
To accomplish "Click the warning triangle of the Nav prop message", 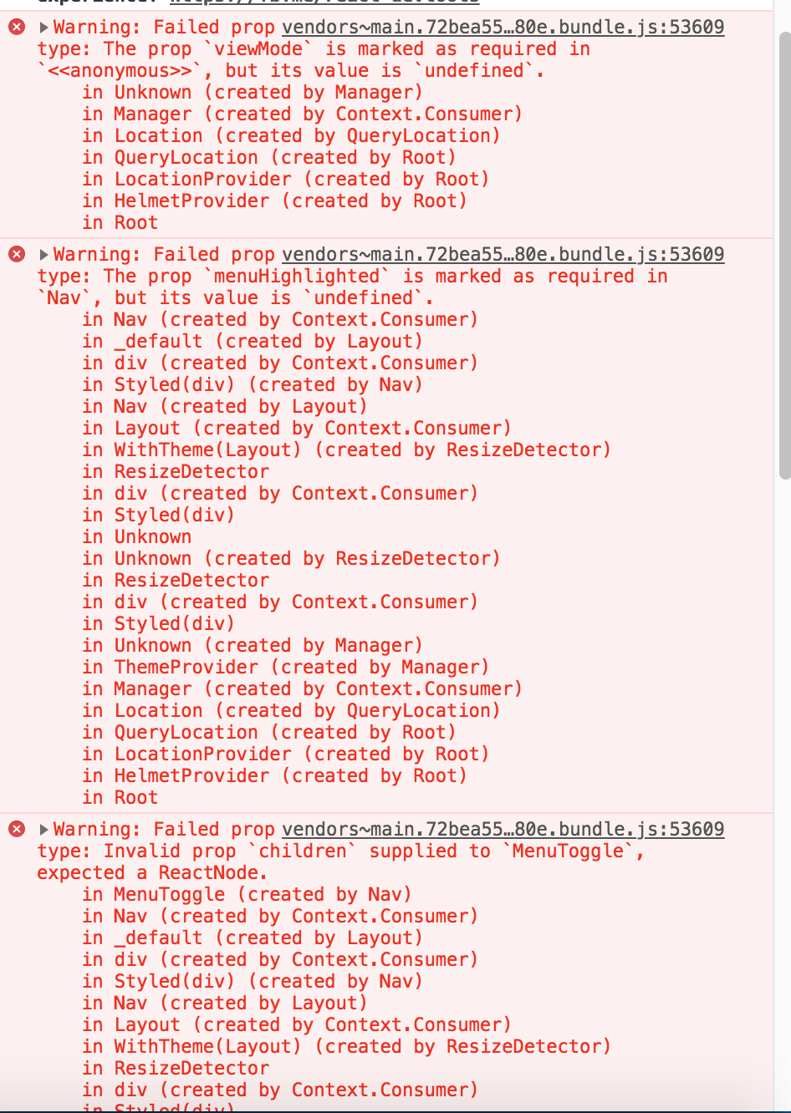I will pyautogui.click(x=42, y=254).
